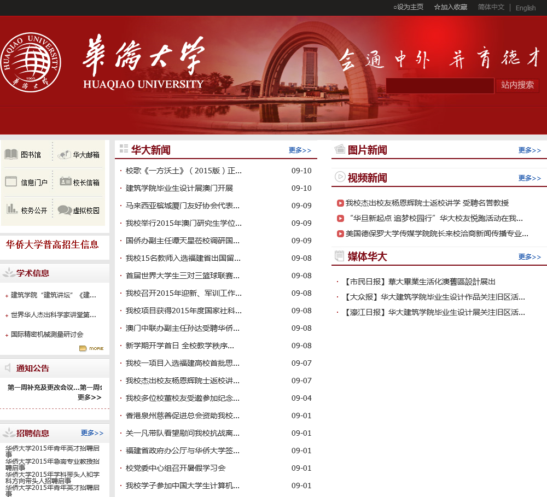Open 世界华人杰出科学家讲堂 academic item
Image resolution: width=547 pixels, height=497 pixels.
pos(54,314)
